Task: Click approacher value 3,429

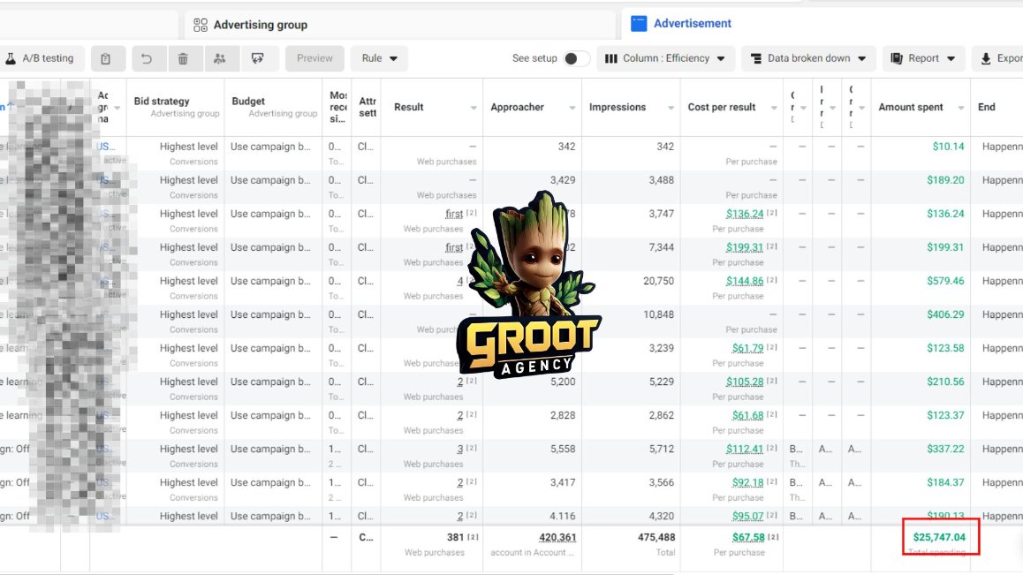Action: coord(563,180)
